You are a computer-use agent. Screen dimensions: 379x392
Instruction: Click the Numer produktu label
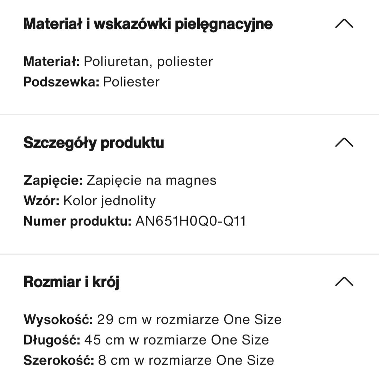[x=77, y=221]
